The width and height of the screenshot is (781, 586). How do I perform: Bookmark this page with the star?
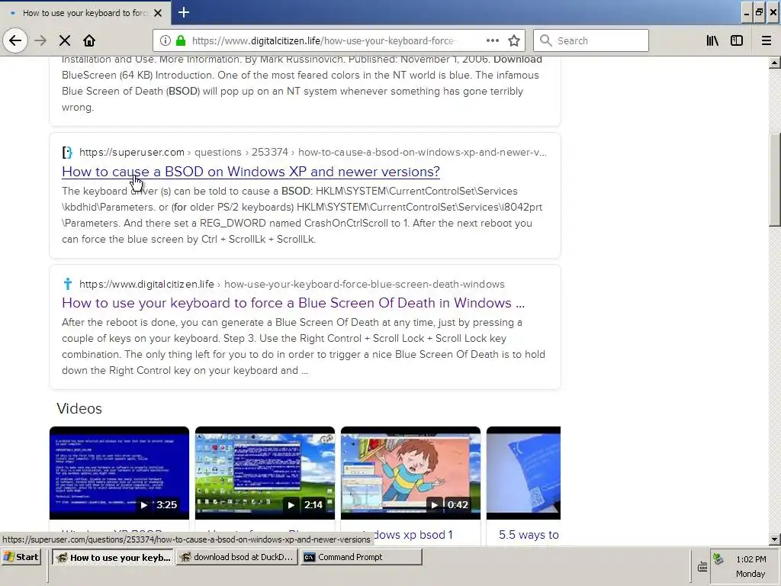point(514,40)
